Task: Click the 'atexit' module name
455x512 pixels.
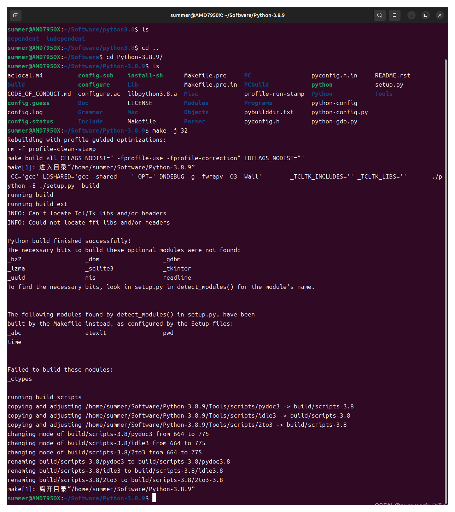Action: tap(96, 333)
